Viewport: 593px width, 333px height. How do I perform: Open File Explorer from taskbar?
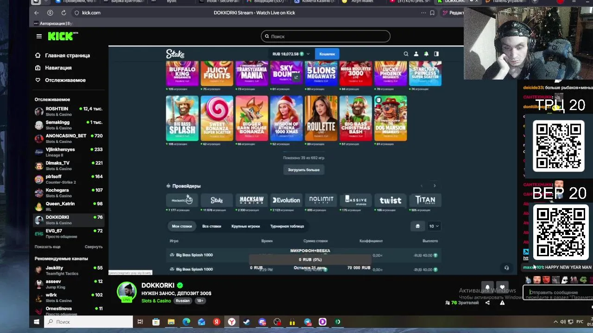171,322
